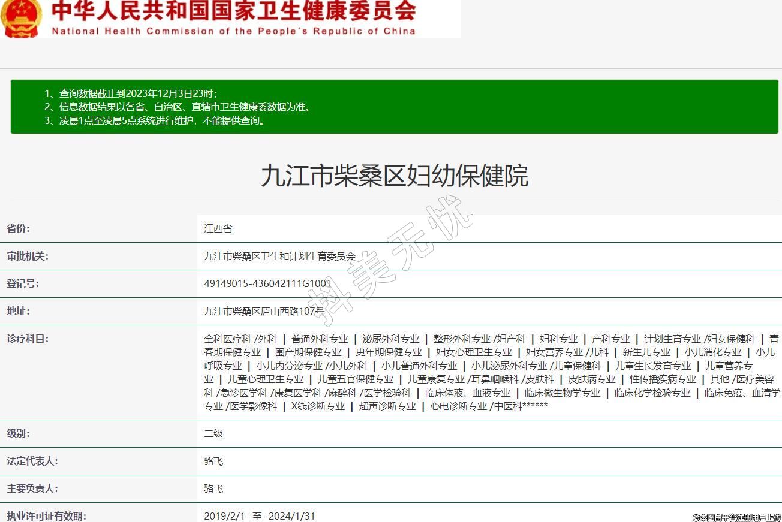Click the 诊疗科目 row label

[x=28, y=339]
